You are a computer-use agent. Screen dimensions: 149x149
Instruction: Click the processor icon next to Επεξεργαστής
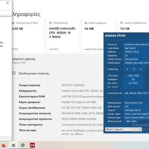tap(50, 23)
